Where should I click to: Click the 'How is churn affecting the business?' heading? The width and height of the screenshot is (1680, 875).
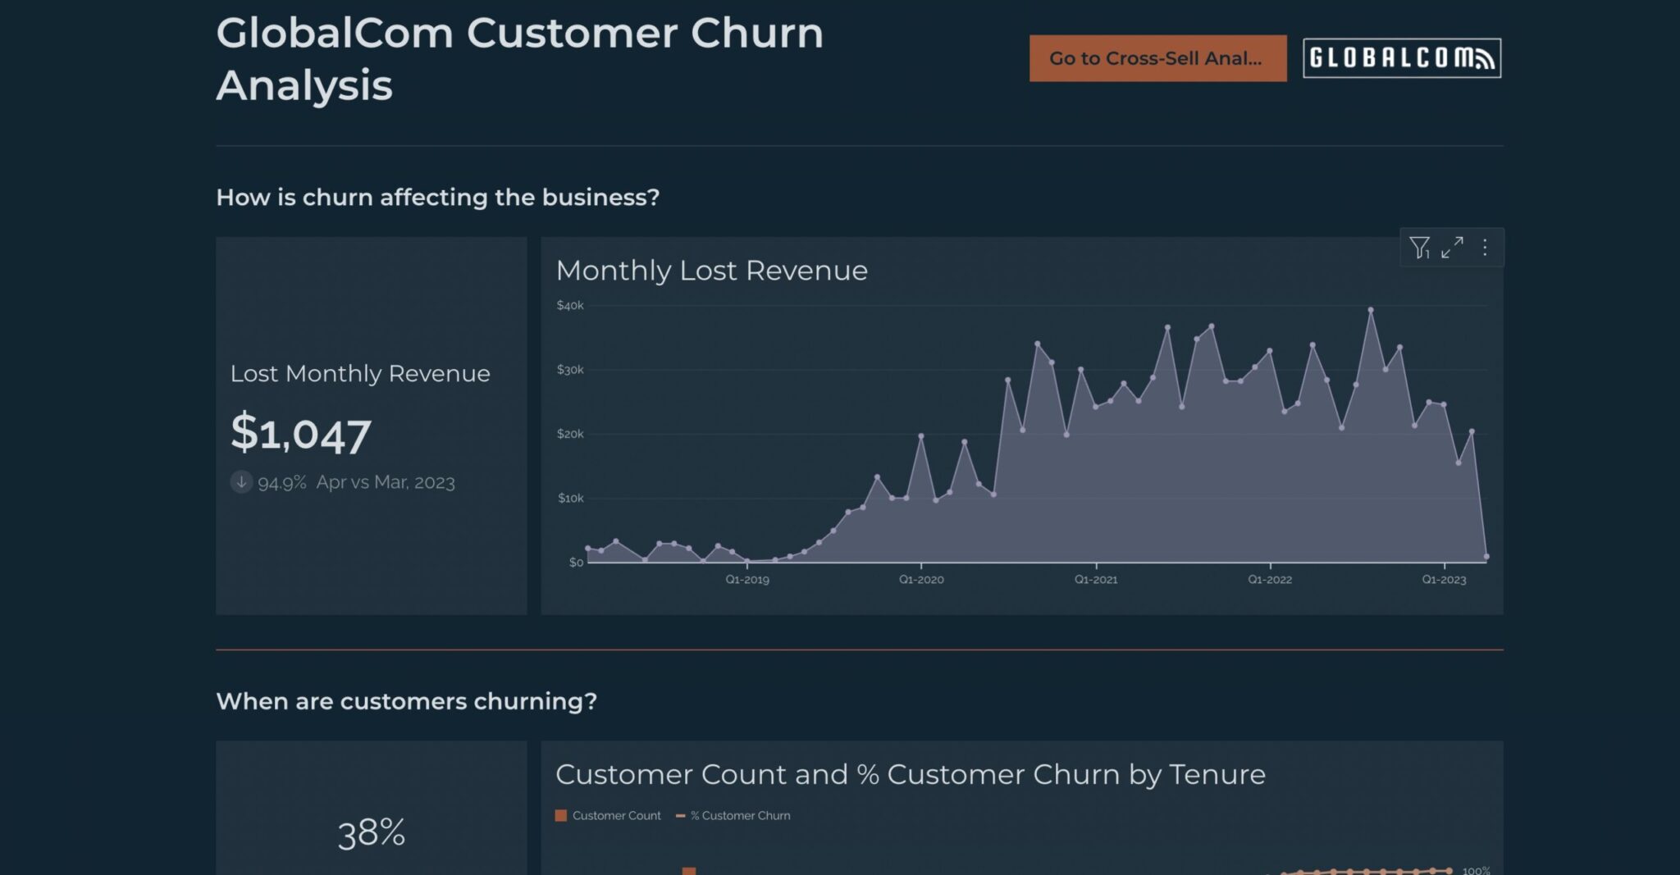tap(437, 198)
